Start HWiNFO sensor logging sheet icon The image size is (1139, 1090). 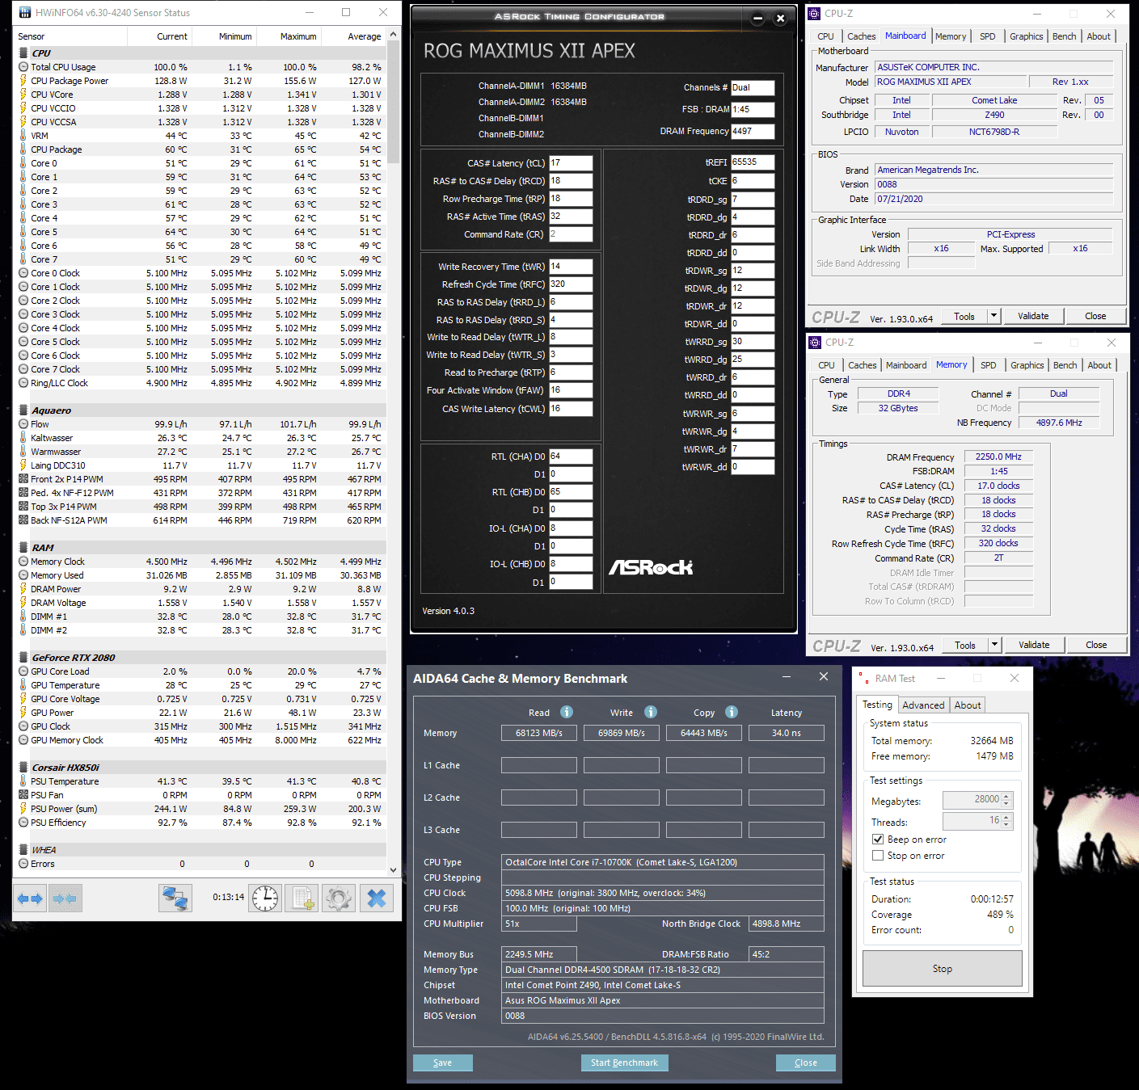[303, 899]
